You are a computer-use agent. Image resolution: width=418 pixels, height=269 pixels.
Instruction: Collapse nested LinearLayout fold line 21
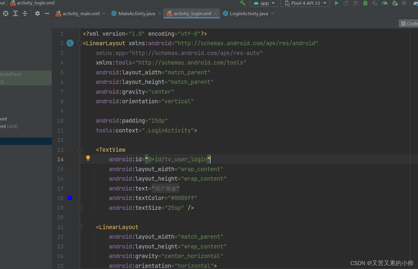80,227
